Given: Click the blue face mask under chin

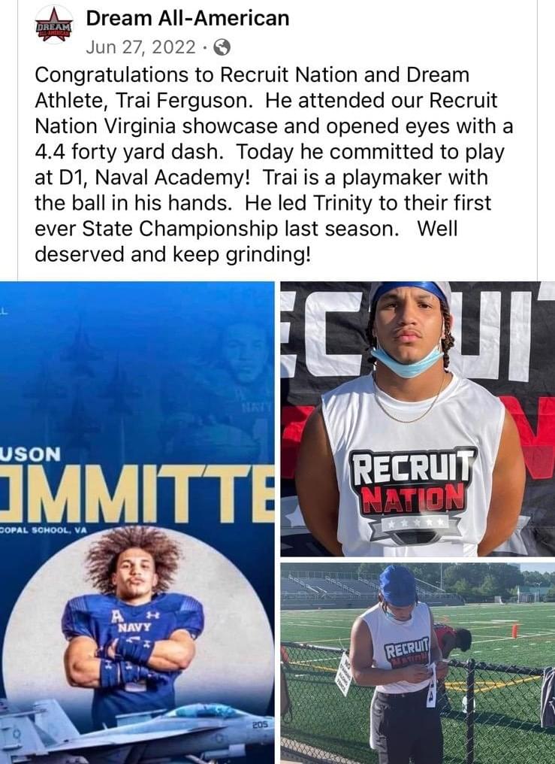Looking at the screenshot, I should (x=406, y=362).
